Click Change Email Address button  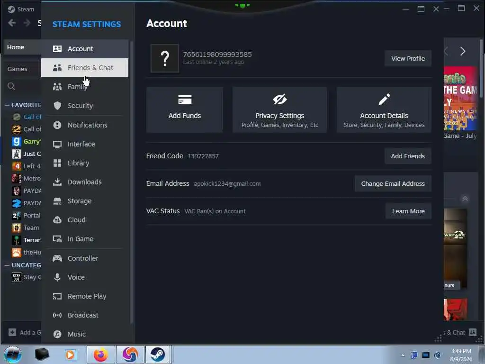click(x=393, y=183)
